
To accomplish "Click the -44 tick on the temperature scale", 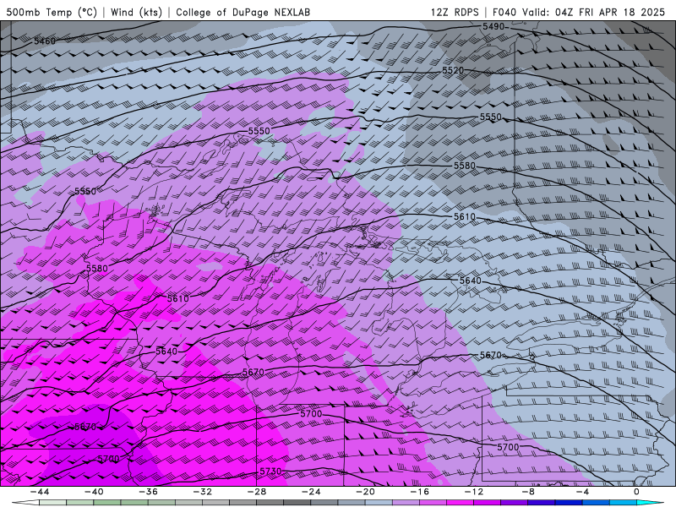I will click(39, 492).
